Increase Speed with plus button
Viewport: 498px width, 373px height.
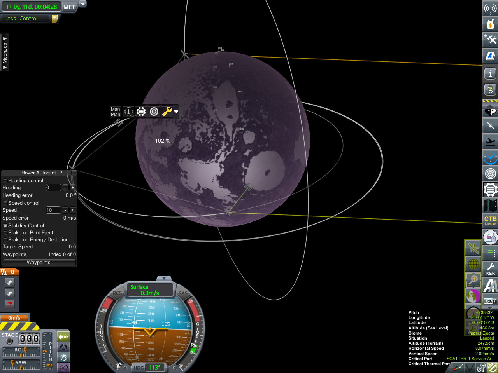click(72, 210)
